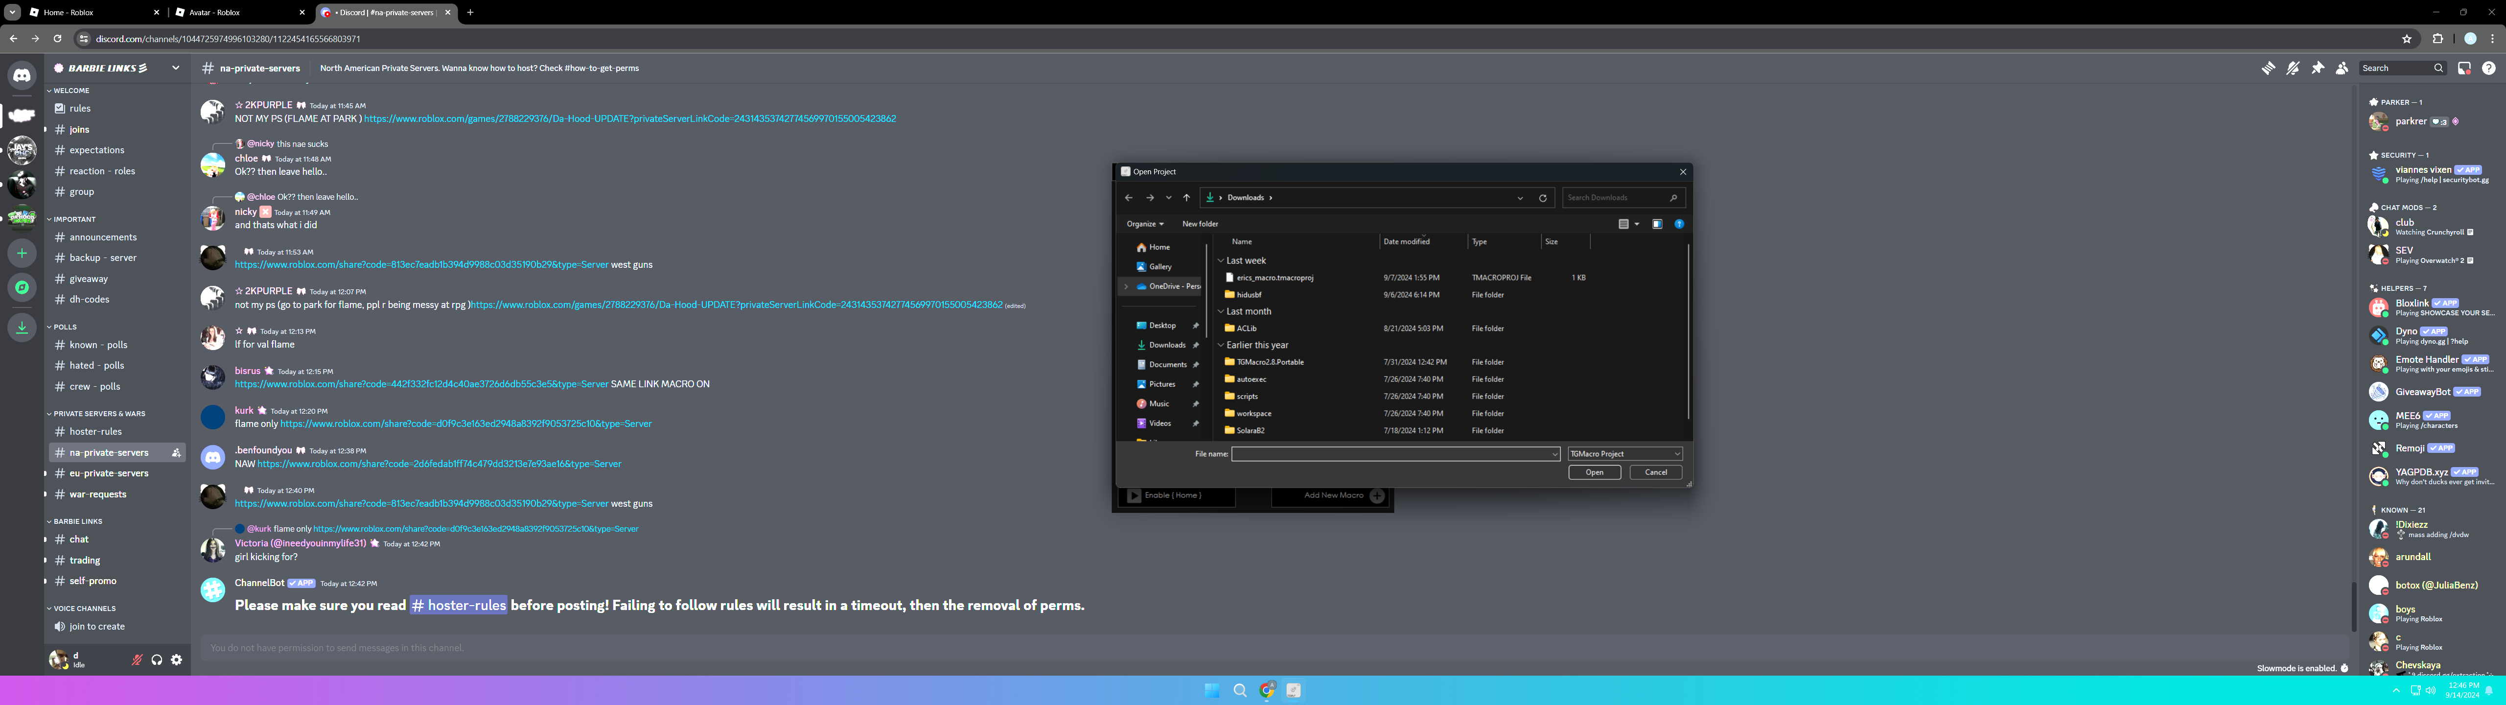
Task: Toggle the microphone mute button
Action: 137,660
